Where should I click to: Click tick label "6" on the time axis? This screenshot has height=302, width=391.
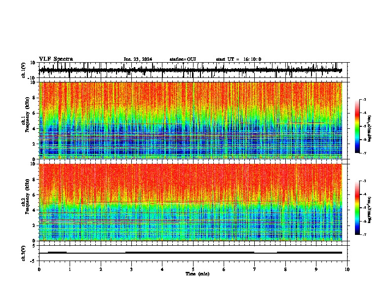pos(224,269)
